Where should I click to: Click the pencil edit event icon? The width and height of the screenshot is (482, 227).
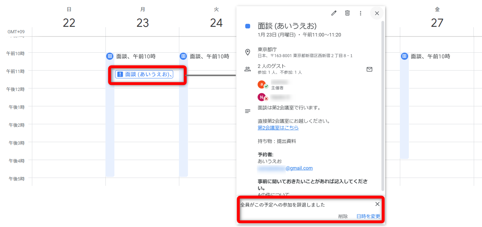coord(334,13)
